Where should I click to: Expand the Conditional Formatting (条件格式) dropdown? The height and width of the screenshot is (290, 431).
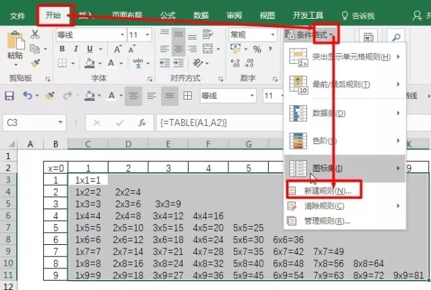(314, 34)
